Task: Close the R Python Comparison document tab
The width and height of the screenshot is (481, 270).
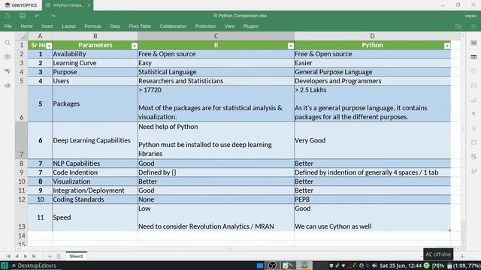Action: (x=89, y=5)
